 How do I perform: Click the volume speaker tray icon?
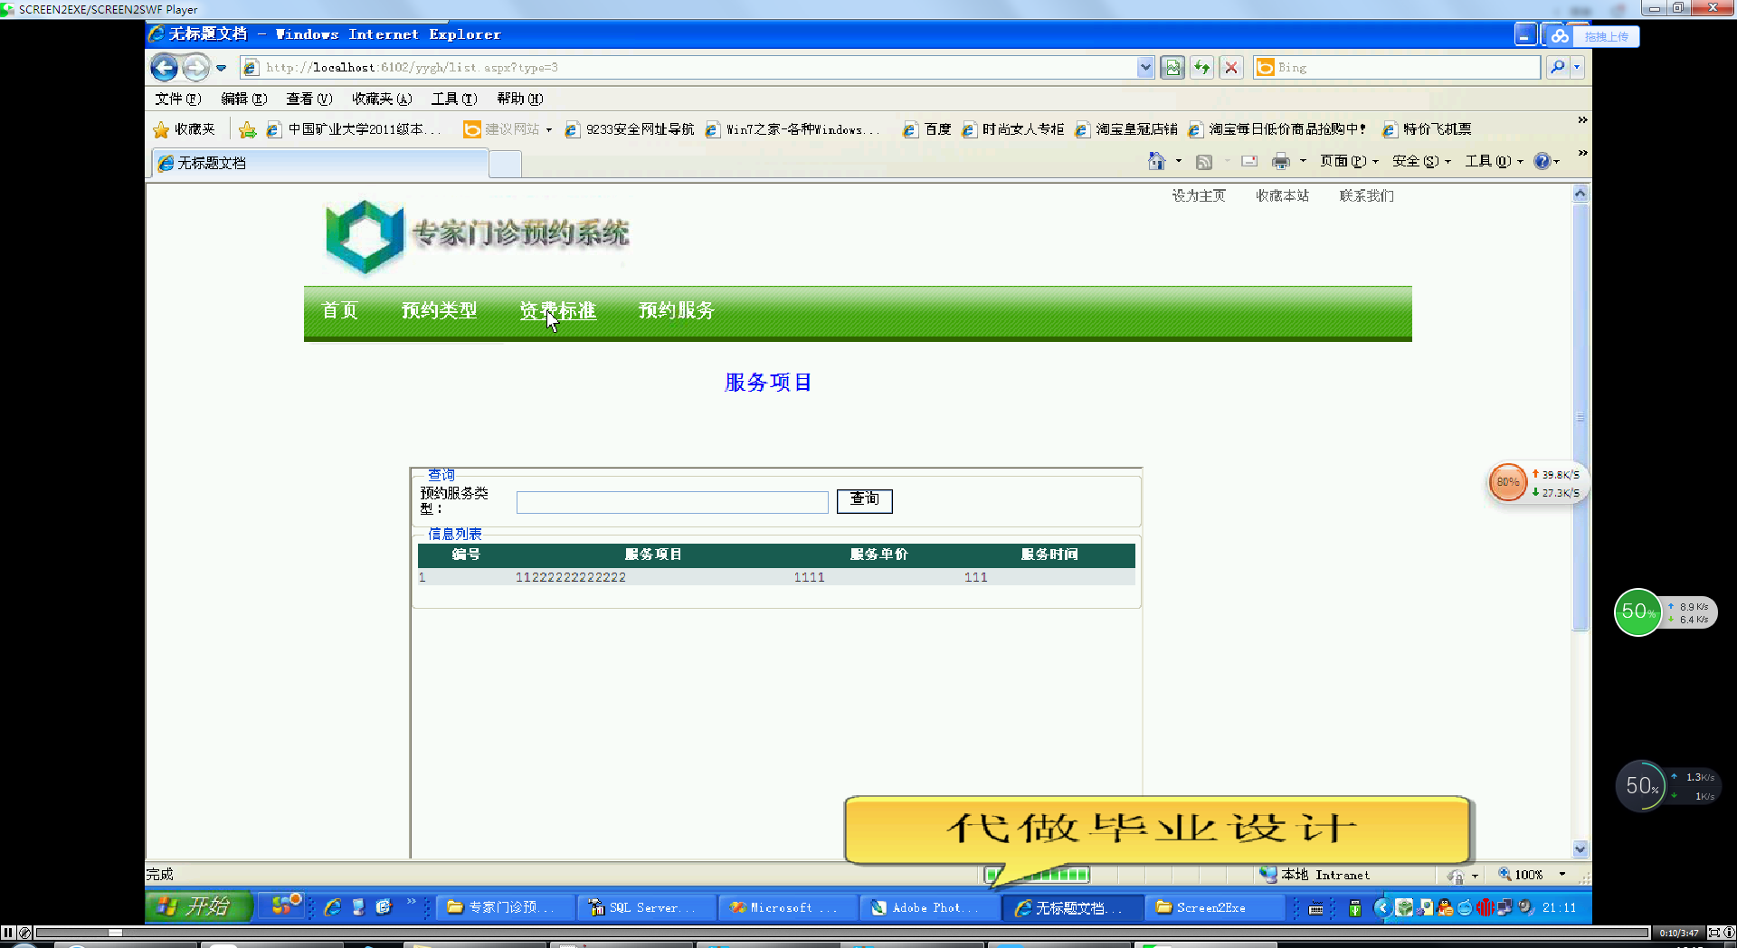pyautogui.click(x=1525, y=907)
